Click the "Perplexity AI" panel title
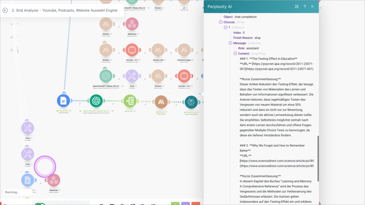 coord(220,6)
